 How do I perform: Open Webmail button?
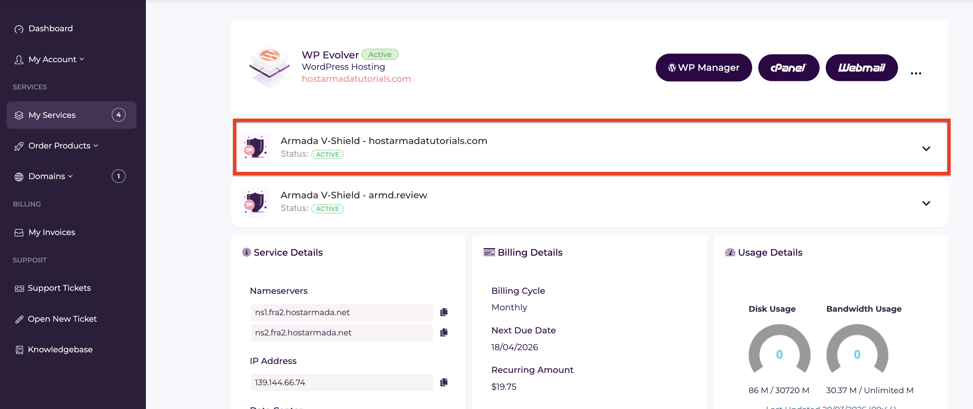(861, 68)
